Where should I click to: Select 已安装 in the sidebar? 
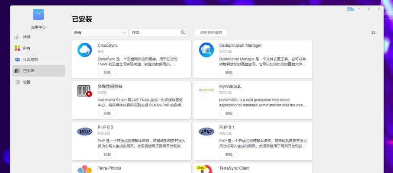pyautogui.click(x=39, y=71)
